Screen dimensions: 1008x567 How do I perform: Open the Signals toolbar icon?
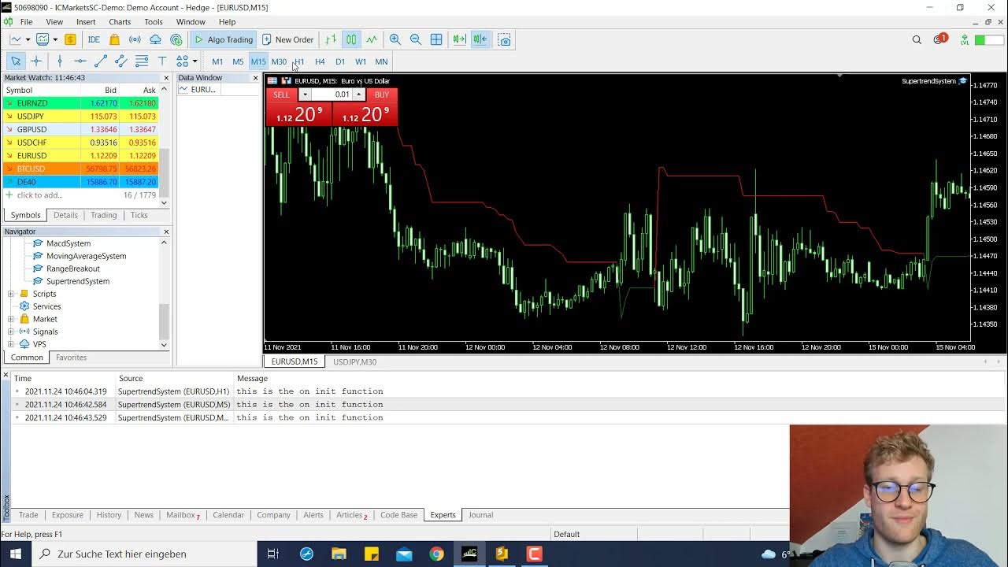pyautogui.click(x=135, y=39)
